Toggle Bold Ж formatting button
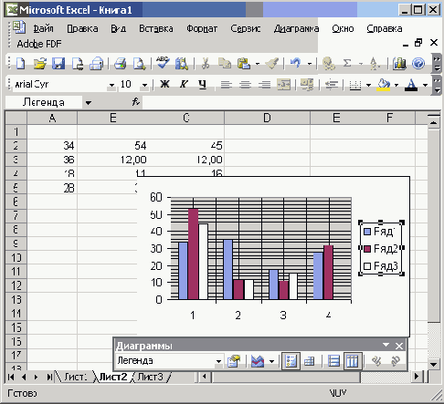This screenshot has height=404, width=444. 164,84
